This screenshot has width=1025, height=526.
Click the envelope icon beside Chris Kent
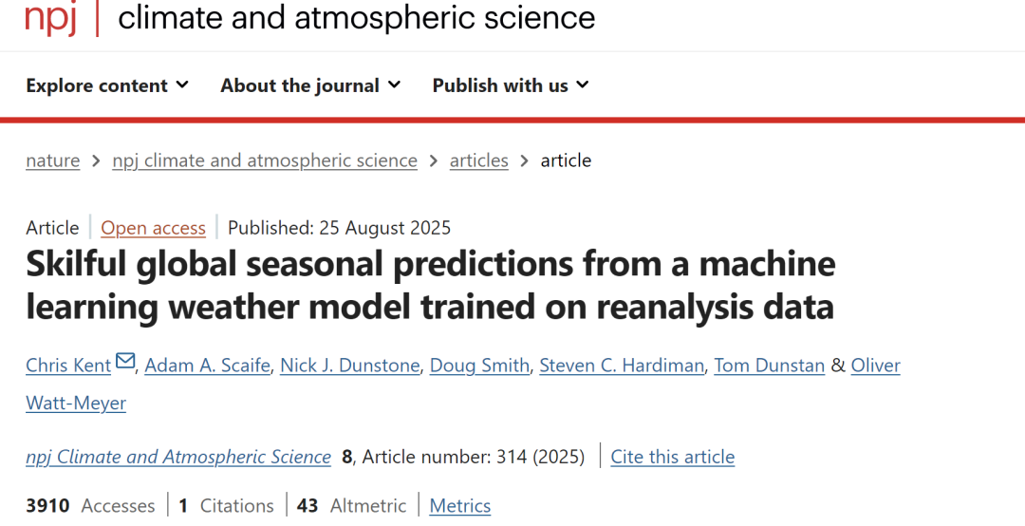[x=125, y=361]
